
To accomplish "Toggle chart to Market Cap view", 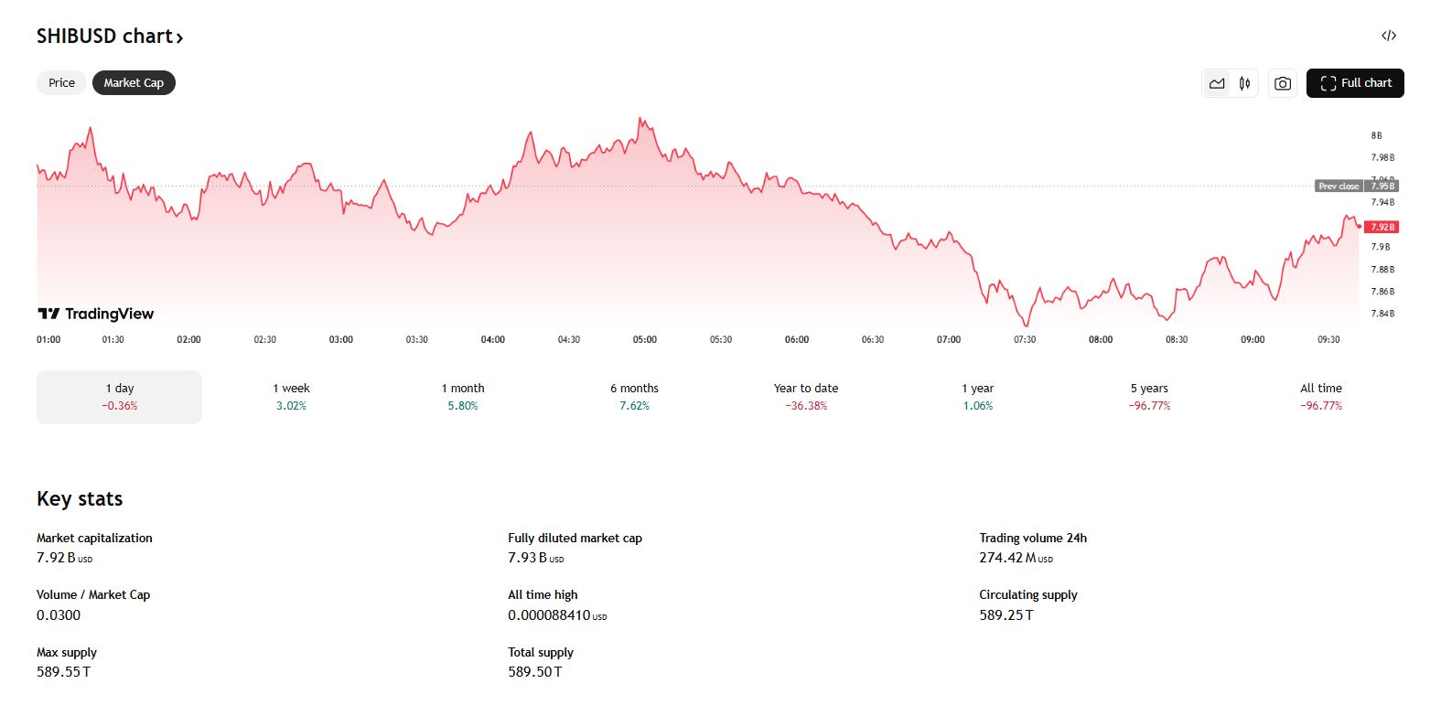I will (x=134, y=83).
